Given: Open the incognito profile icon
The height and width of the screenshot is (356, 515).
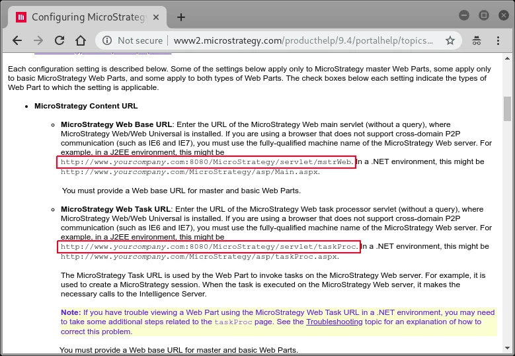Looking at the screenshot, I should tap(477, 40).
